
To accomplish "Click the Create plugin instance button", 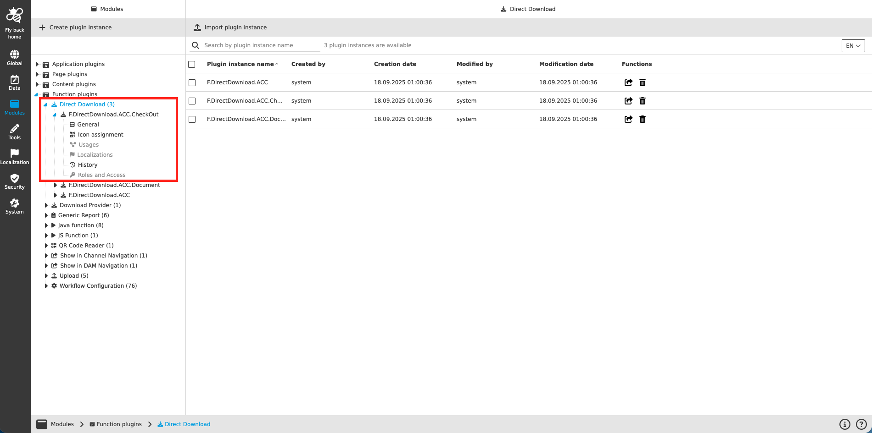I will click(x=75, y=27).
